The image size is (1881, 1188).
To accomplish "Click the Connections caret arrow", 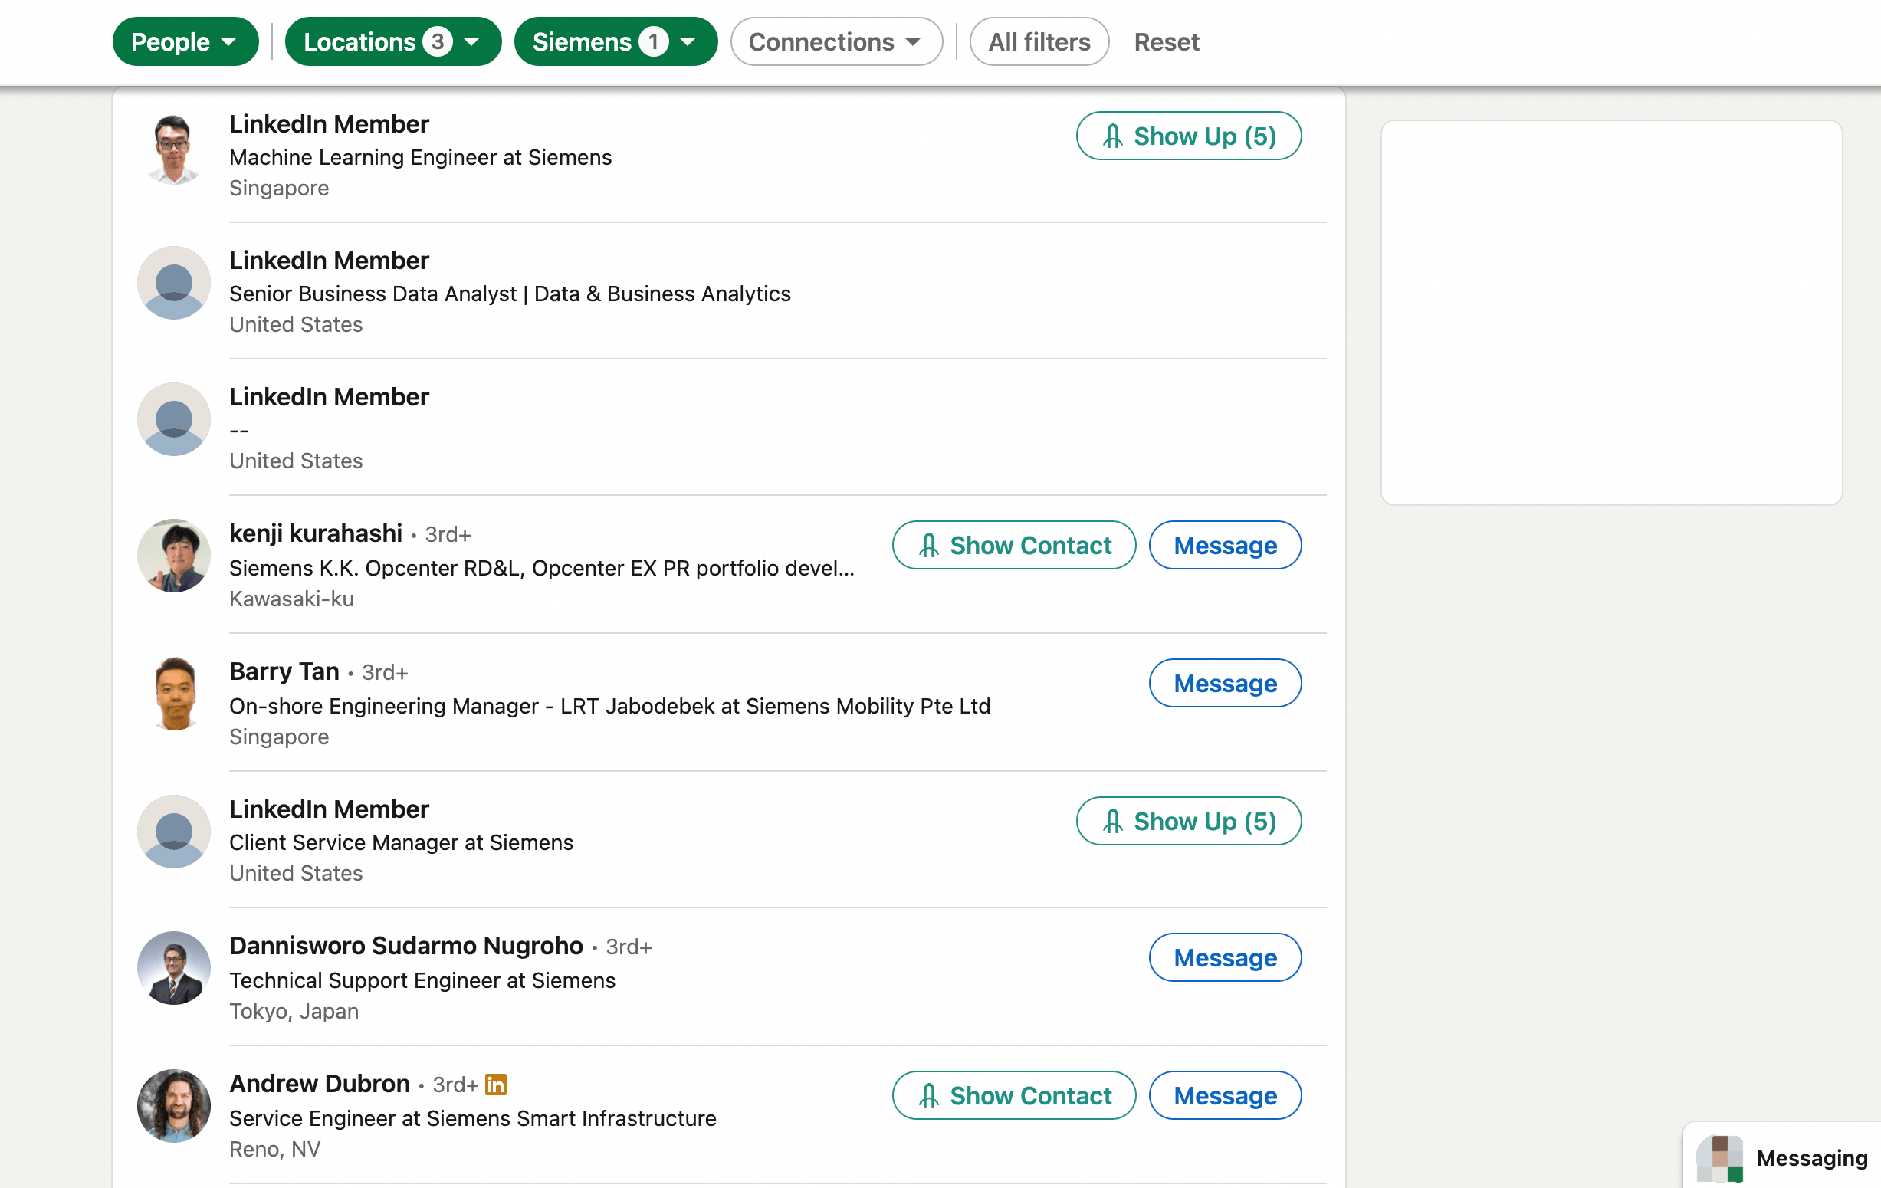I will (x=913, y=42).
